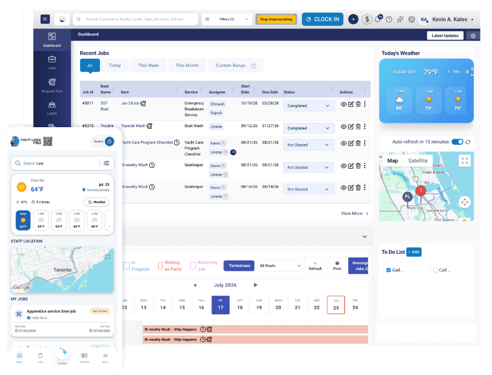Tick the Waiting on Parts checkbox
The height and width of the screenshot is (375, 492).
(160, 266)
